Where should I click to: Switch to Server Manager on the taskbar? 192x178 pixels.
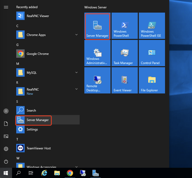96,173
